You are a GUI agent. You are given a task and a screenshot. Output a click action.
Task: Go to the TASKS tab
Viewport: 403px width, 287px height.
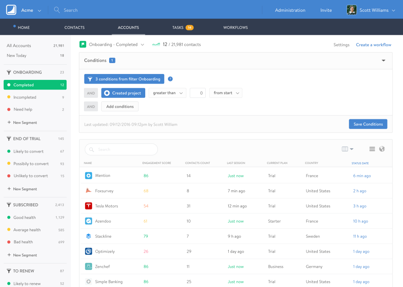(x=178, y=27)
